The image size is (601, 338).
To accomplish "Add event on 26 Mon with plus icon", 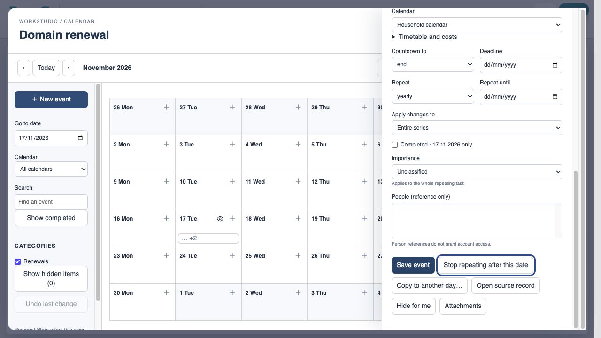I will [166, 108].
